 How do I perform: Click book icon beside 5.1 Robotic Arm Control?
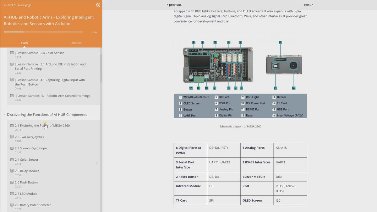pyautogui.click(x=12, y=96)
